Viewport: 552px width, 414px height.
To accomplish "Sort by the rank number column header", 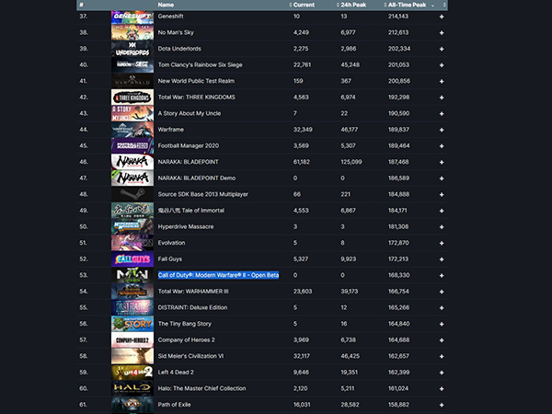I will pos(81,5).
